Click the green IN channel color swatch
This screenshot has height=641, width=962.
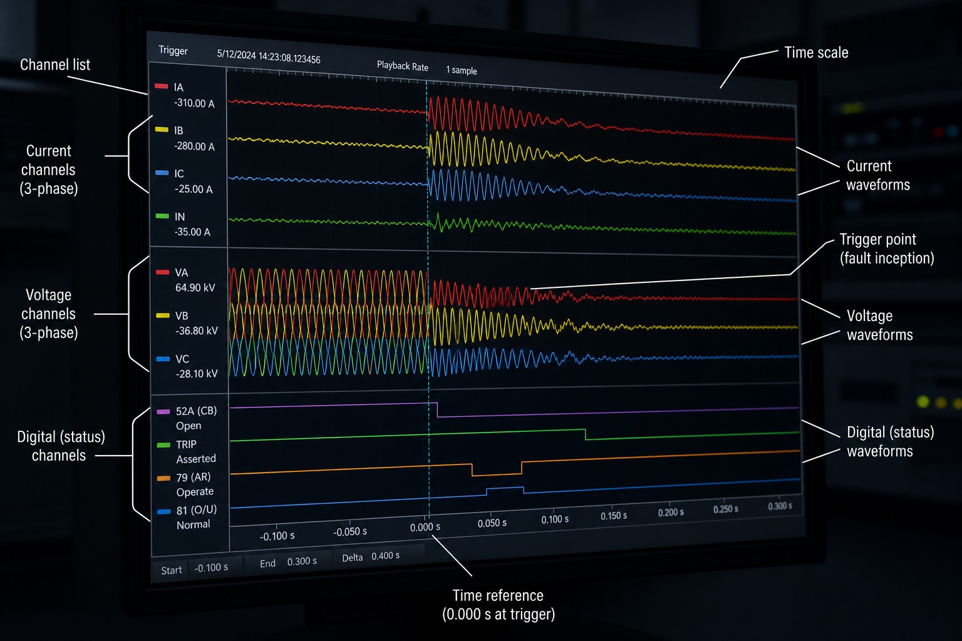tap(162, 216)
